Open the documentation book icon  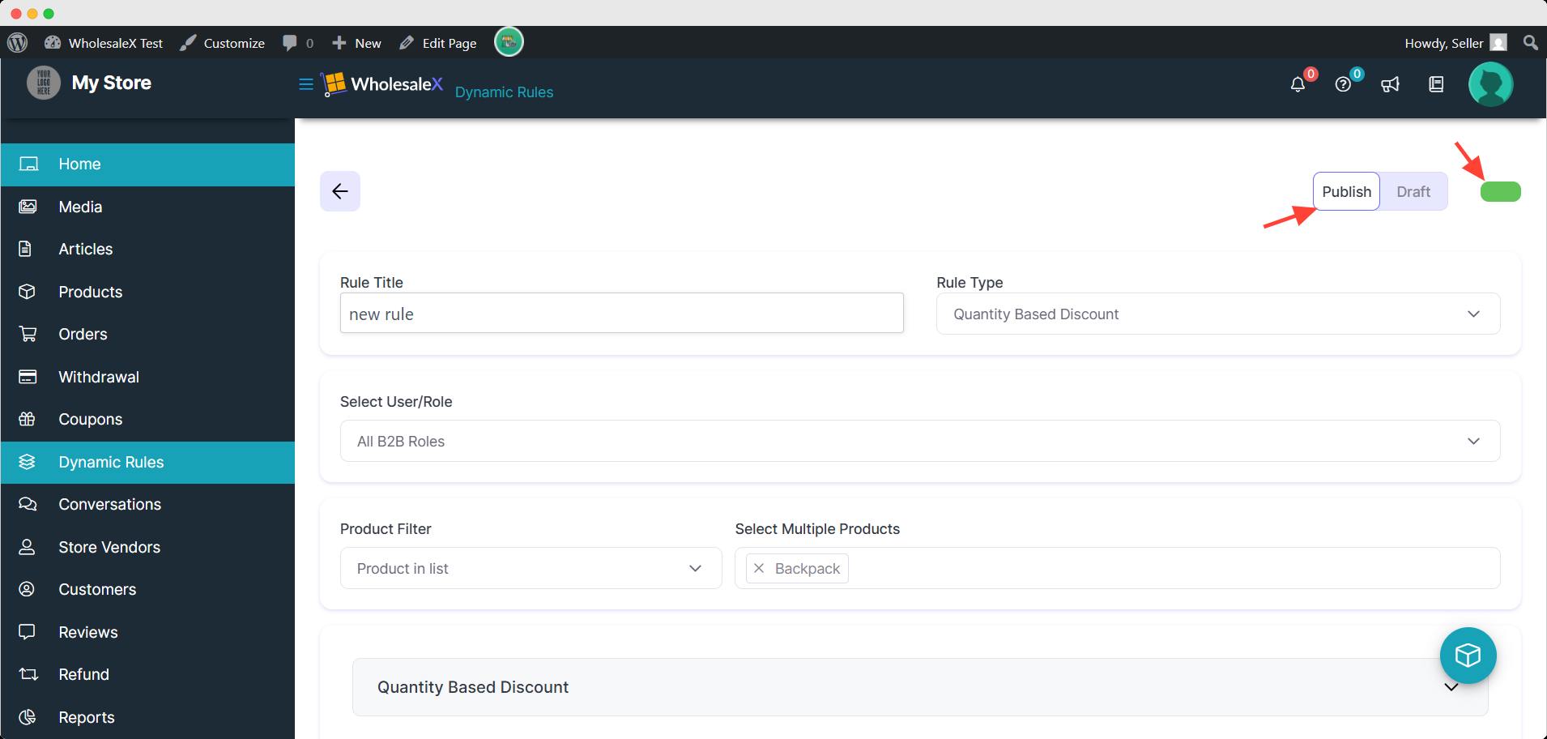(x=1436, y=84)
